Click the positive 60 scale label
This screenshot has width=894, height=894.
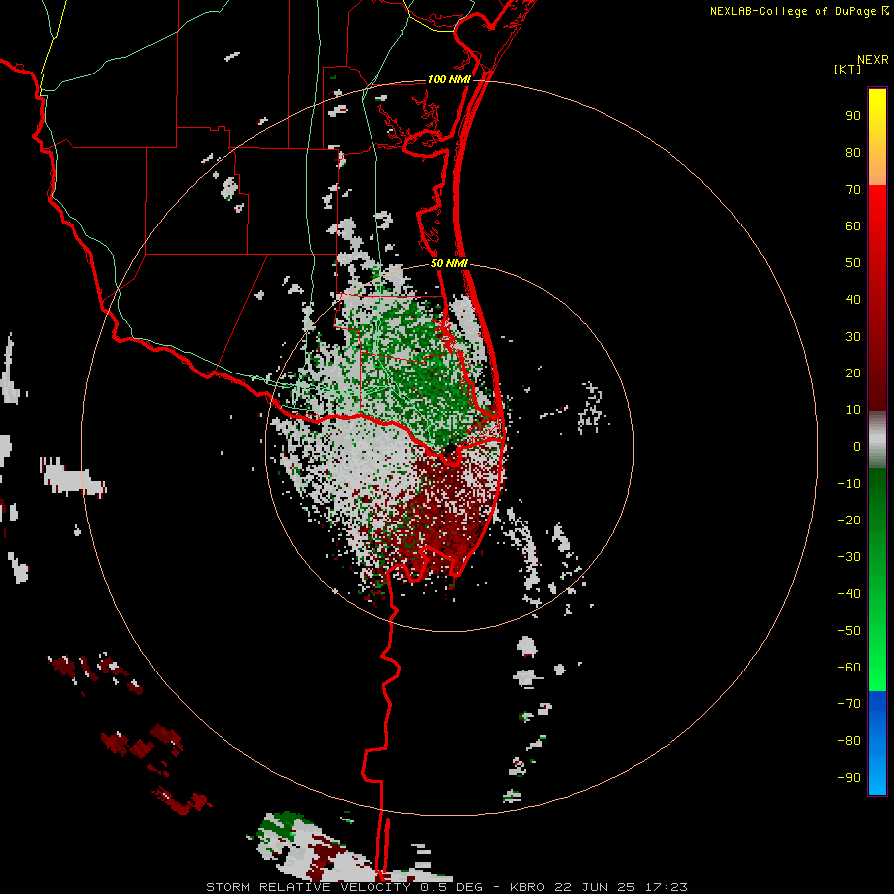click(x=853, y=226)
